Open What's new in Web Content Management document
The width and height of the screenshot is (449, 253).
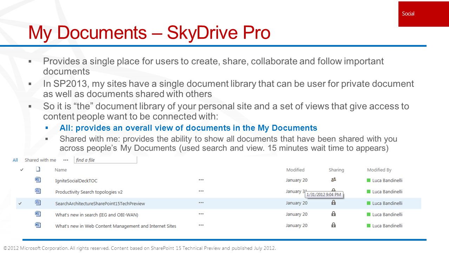tap(115, 226)
